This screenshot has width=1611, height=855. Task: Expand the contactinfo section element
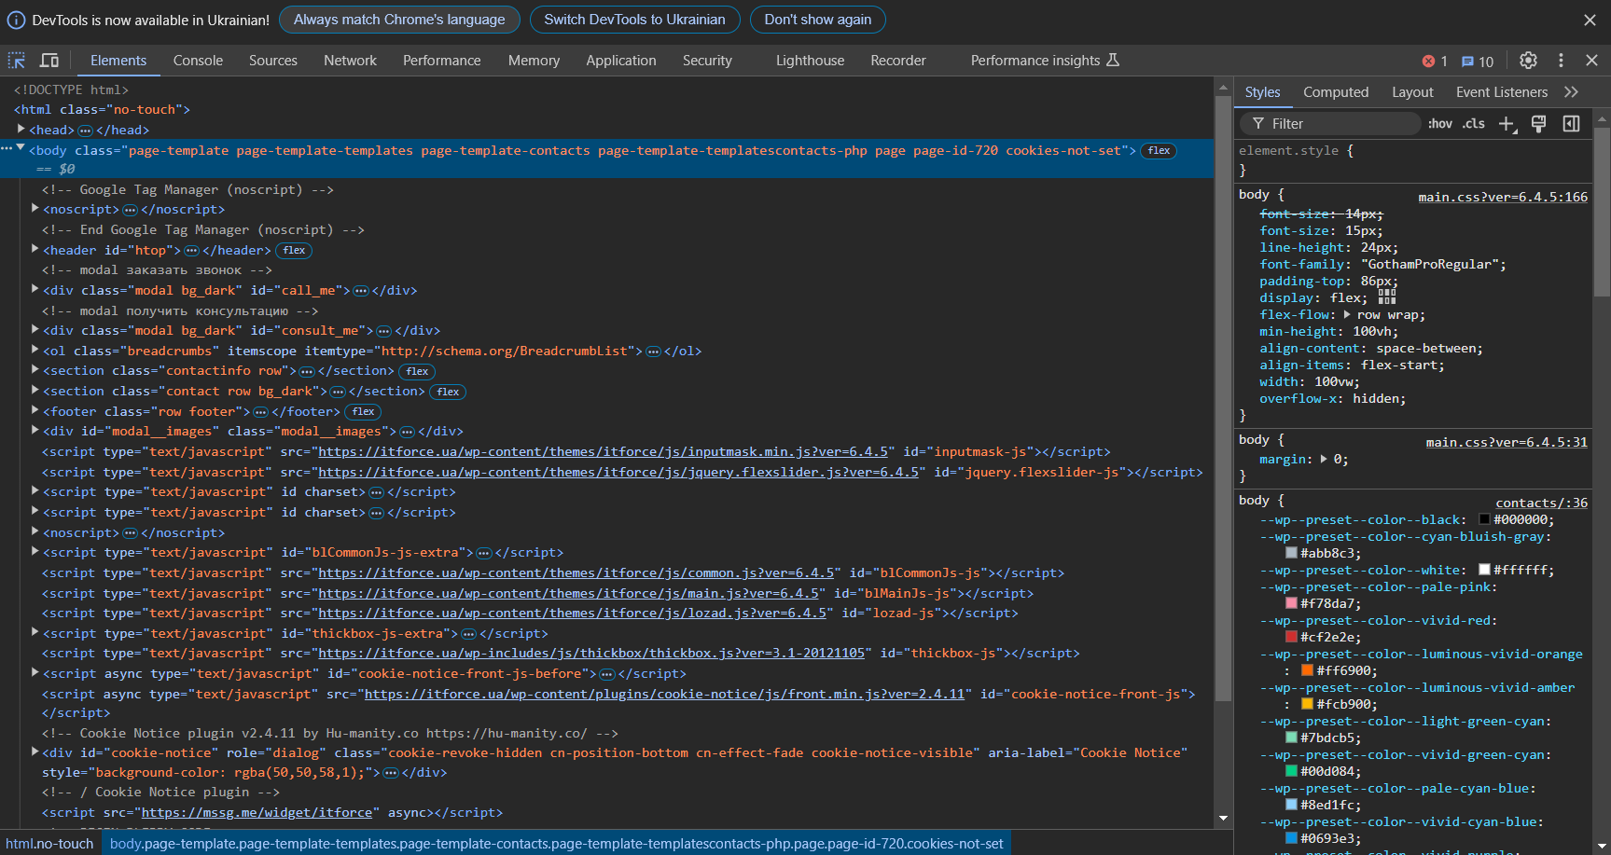tap(34, 370)
